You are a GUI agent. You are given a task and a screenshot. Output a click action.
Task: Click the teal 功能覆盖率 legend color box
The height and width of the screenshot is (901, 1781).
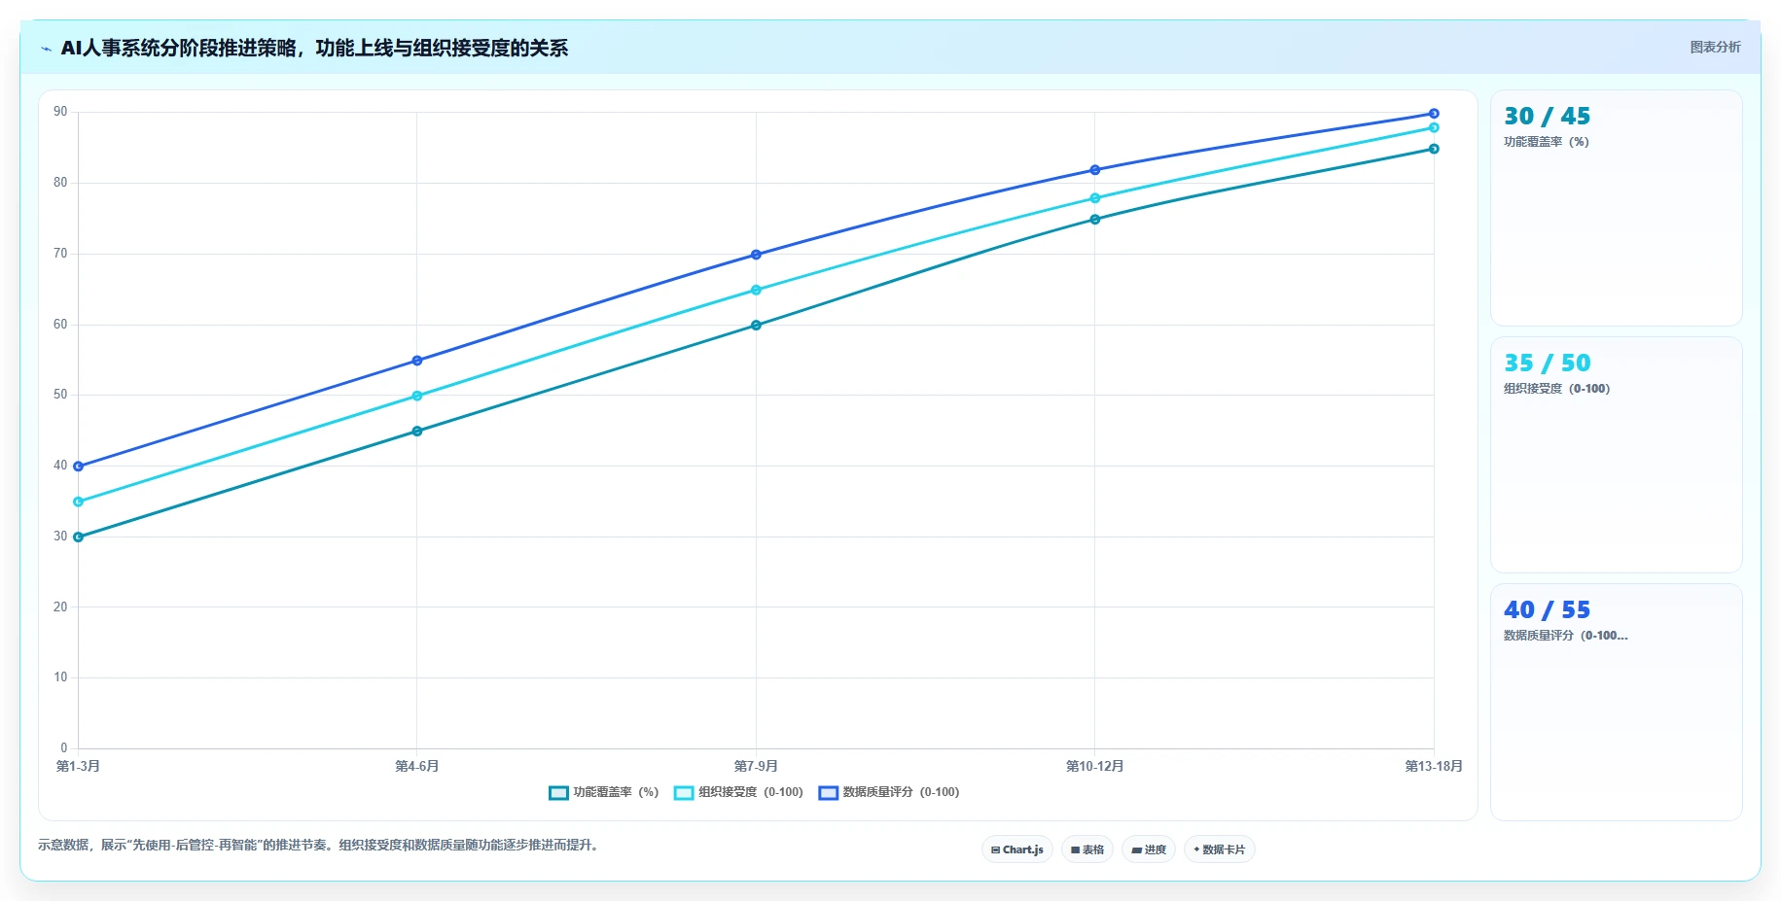[558, 793]
